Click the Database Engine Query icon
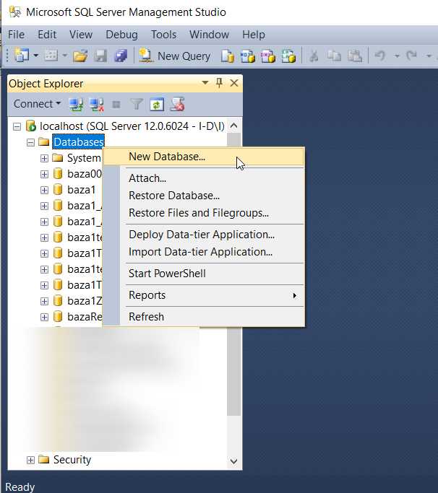Image resolution: width=438 pixels, height=493 pixels. (x=228, y=56)
